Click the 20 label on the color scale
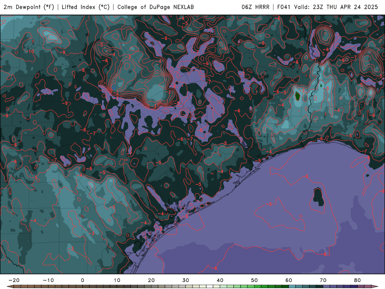385x289 pixels. tap(151, 280)
